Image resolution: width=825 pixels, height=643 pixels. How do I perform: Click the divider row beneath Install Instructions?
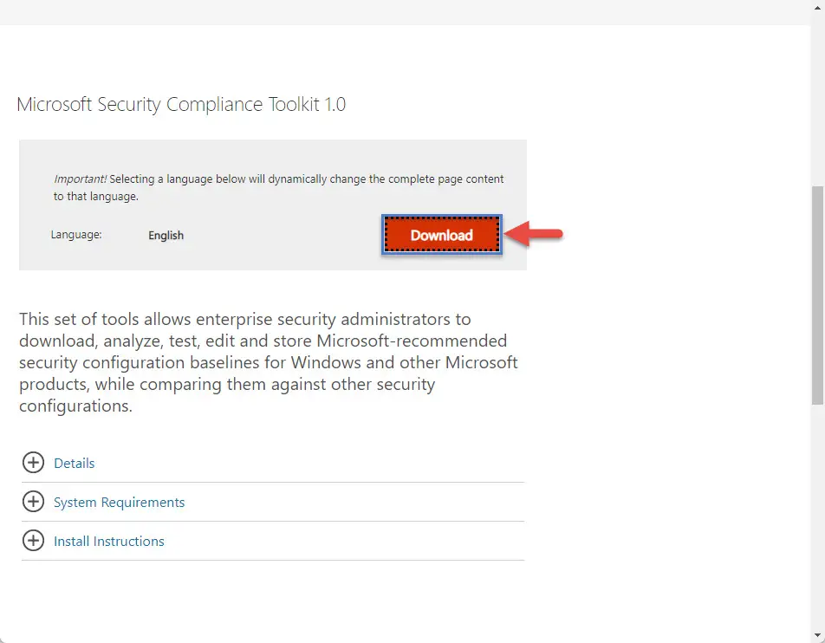(x=273, y=560)
